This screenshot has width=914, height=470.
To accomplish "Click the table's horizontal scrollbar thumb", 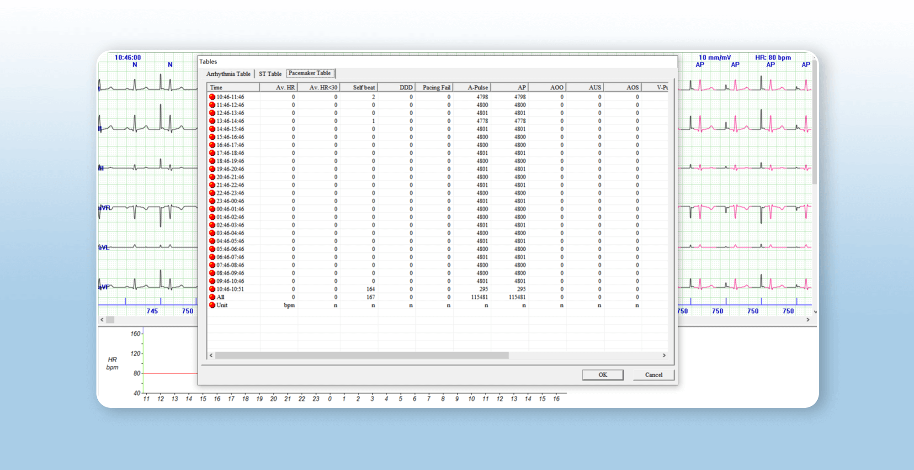I will [361, 355].
